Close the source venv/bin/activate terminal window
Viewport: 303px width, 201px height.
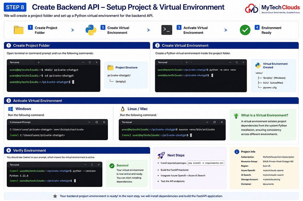pos(222,122)
